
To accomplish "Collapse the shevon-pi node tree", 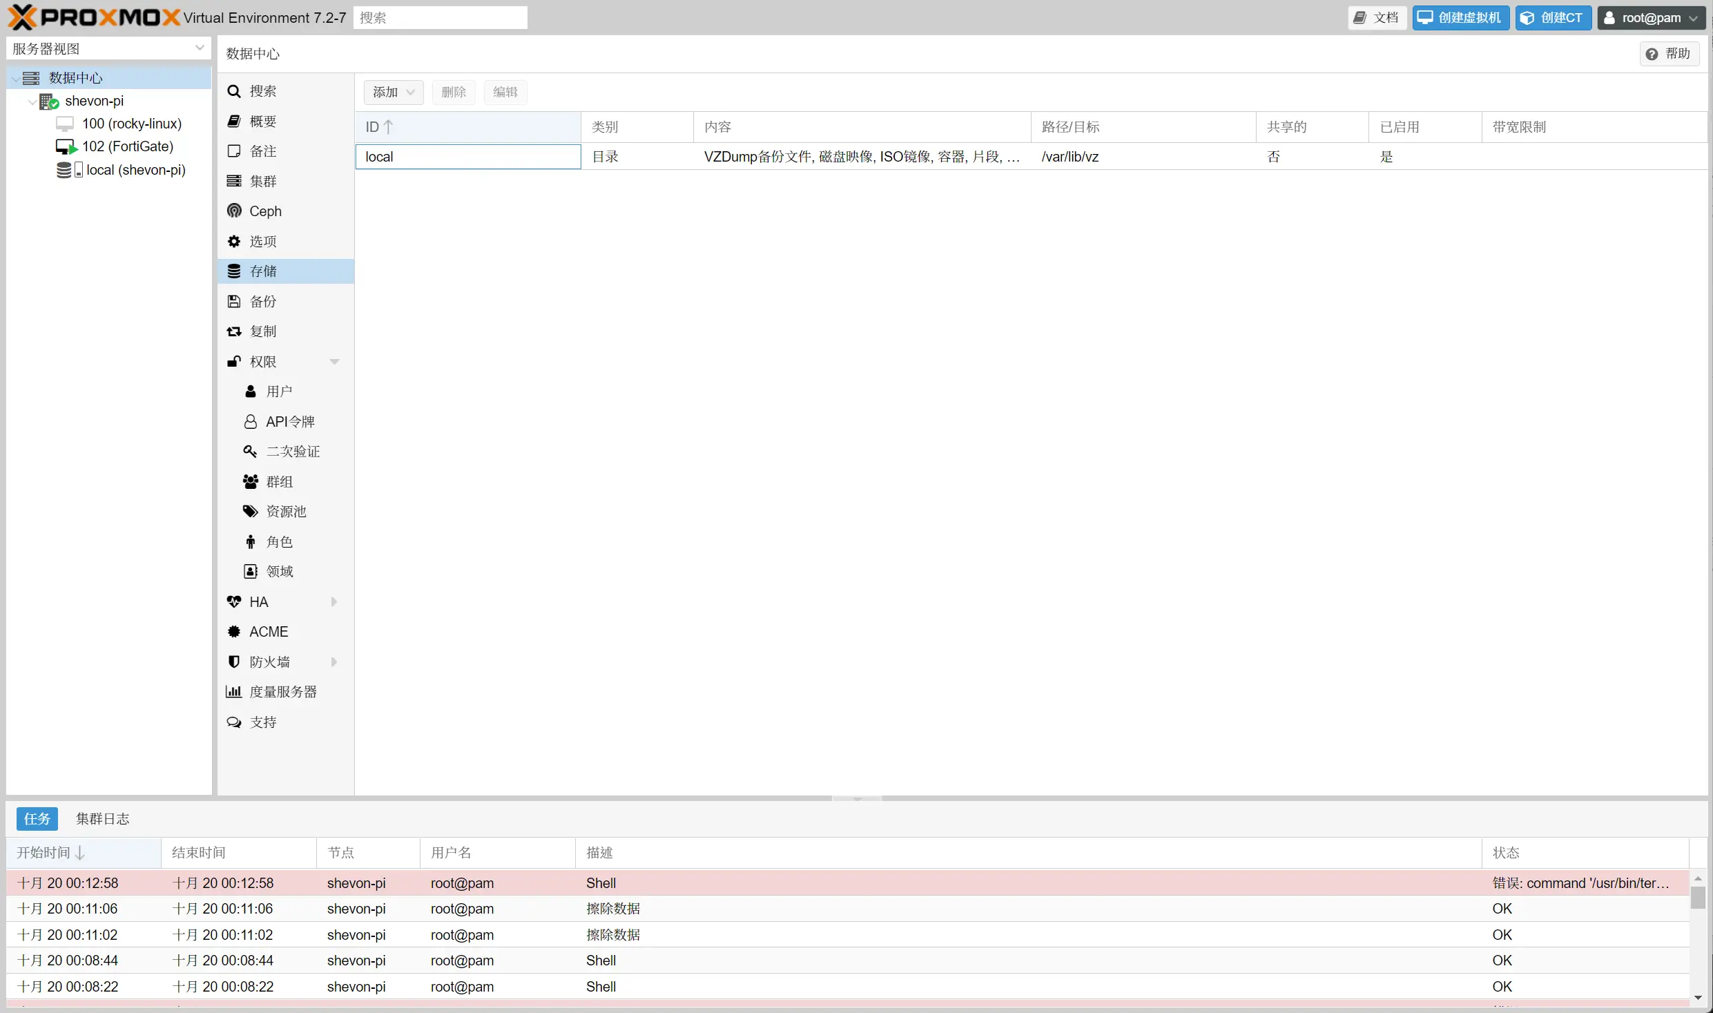I will [x=32, y=102].
